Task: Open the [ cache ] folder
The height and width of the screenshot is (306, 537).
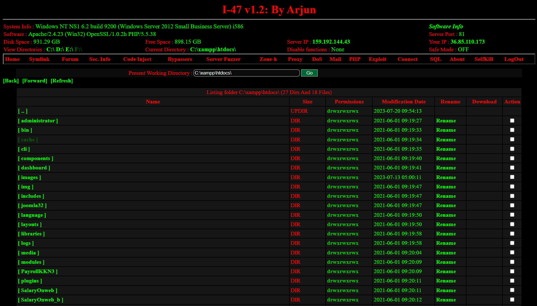Action: pos(28,140)
